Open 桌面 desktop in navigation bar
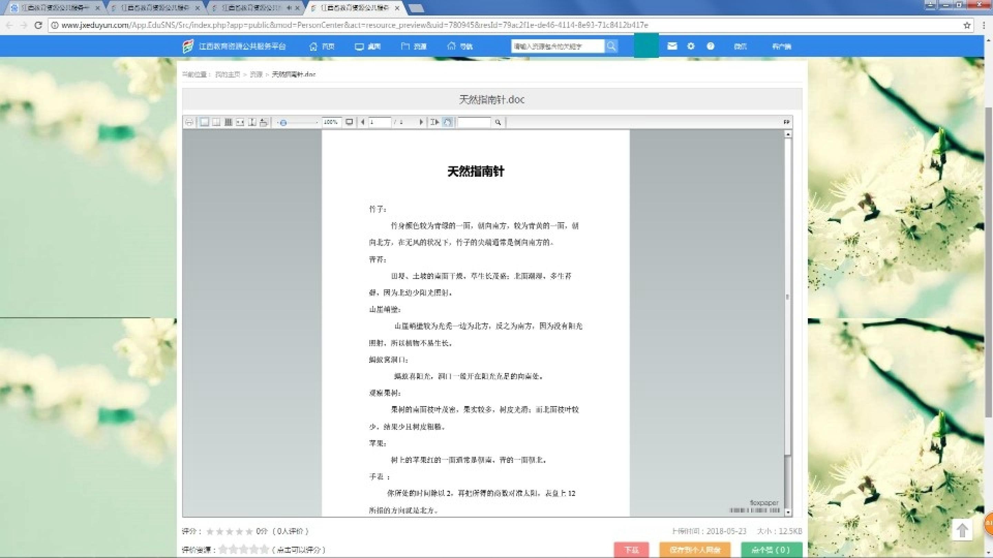The width and height of the screenshot is (993, 558). [x=368, y=46]
